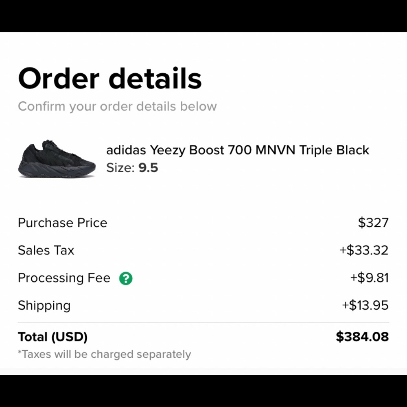Select the Processing Fee label

[63, 278]
